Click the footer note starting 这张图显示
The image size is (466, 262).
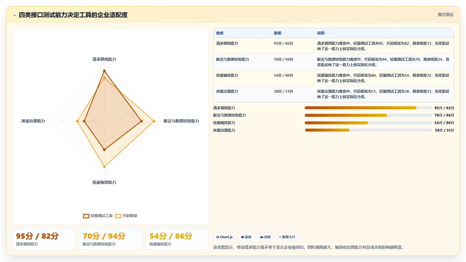[x=309, y=247]
